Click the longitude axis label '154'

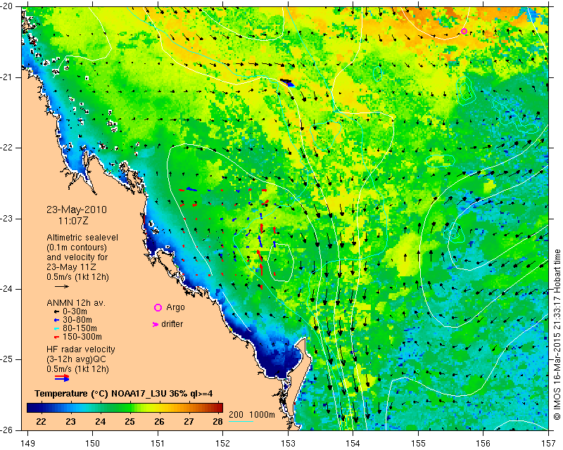tap(353, 444)
